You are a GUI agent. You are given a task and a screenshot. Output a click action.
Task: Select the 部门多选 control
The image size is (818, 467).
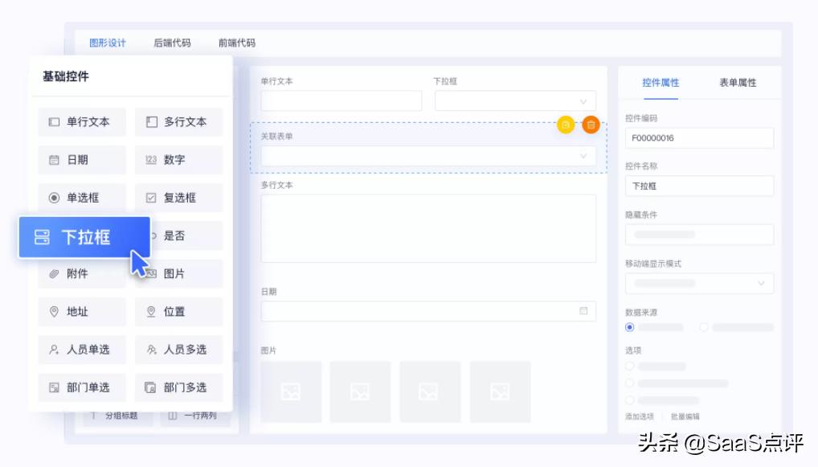tap(178, 387)
